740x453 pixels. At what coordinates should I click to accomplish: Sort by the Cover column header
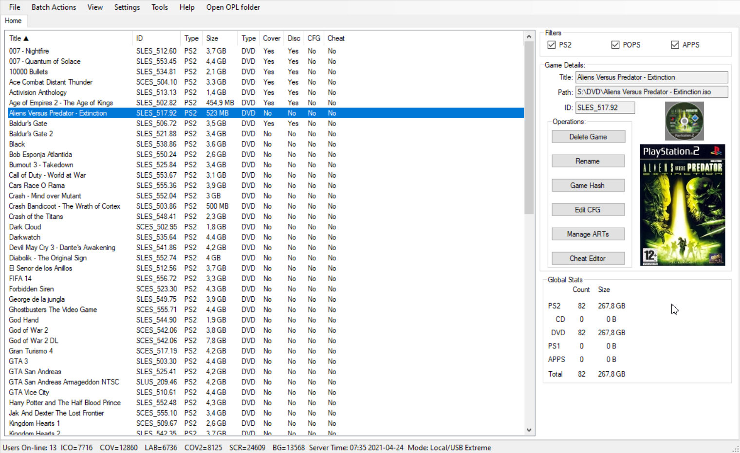tap(272, 38)
